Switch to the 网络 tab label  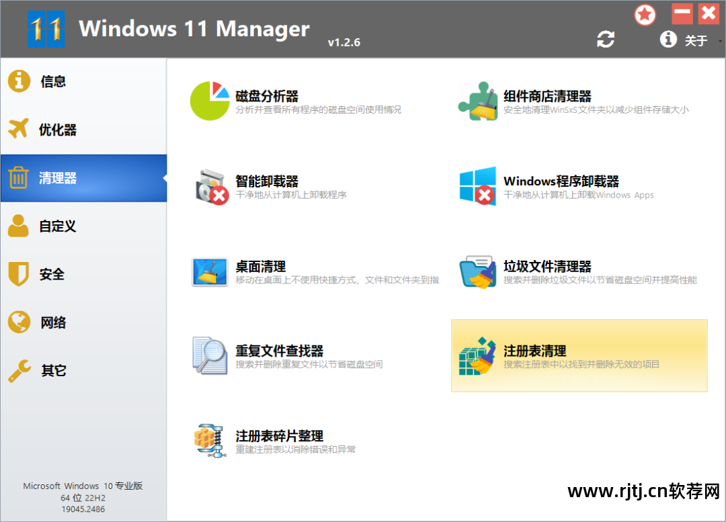[x=53, y=322]
